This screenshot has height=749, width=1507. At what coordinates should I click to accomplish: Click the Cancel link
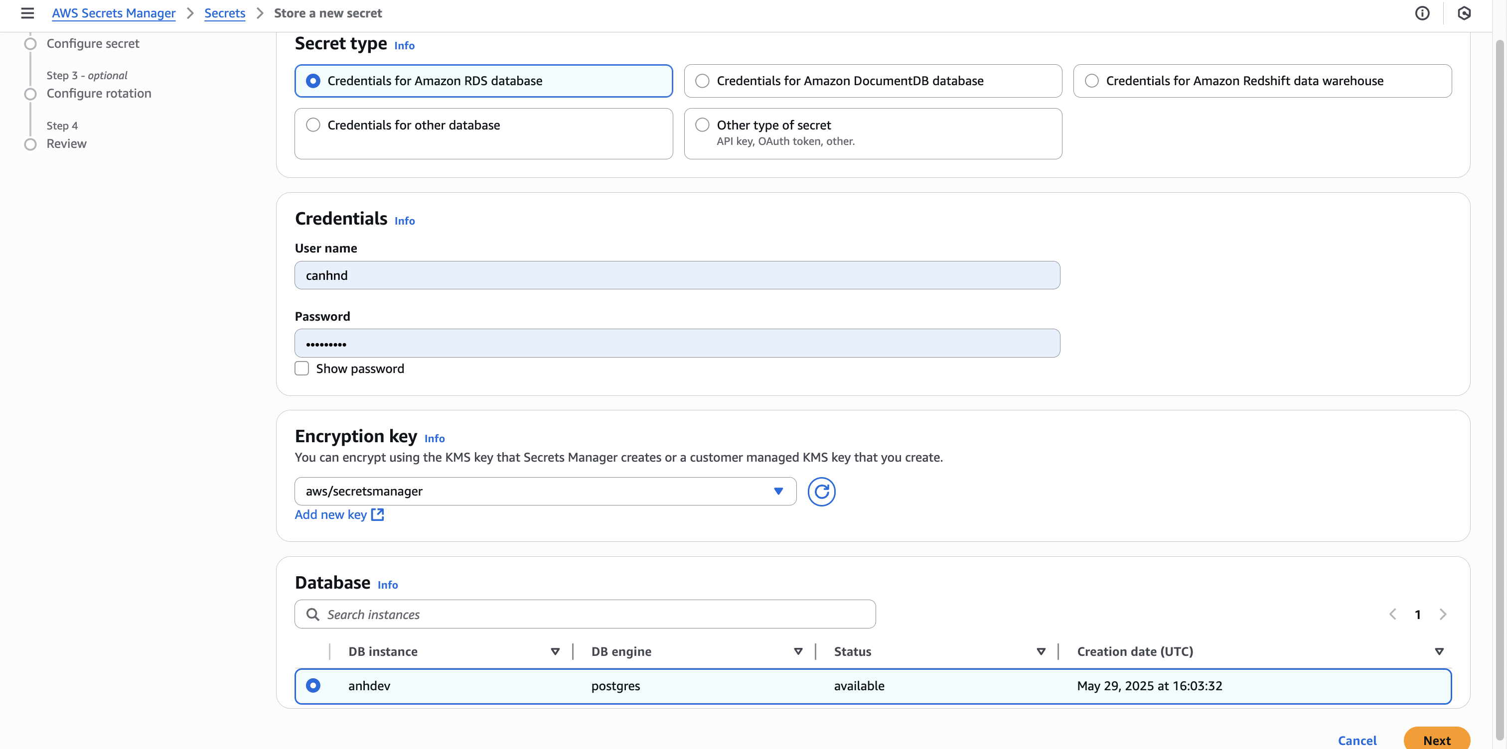coord(1356,740)
